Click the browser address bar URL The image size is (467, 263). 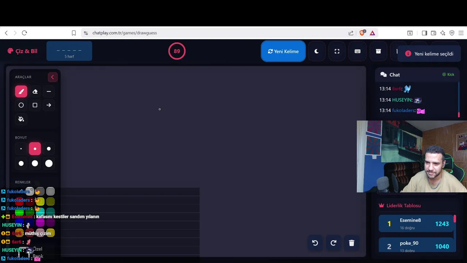point(124,33)
